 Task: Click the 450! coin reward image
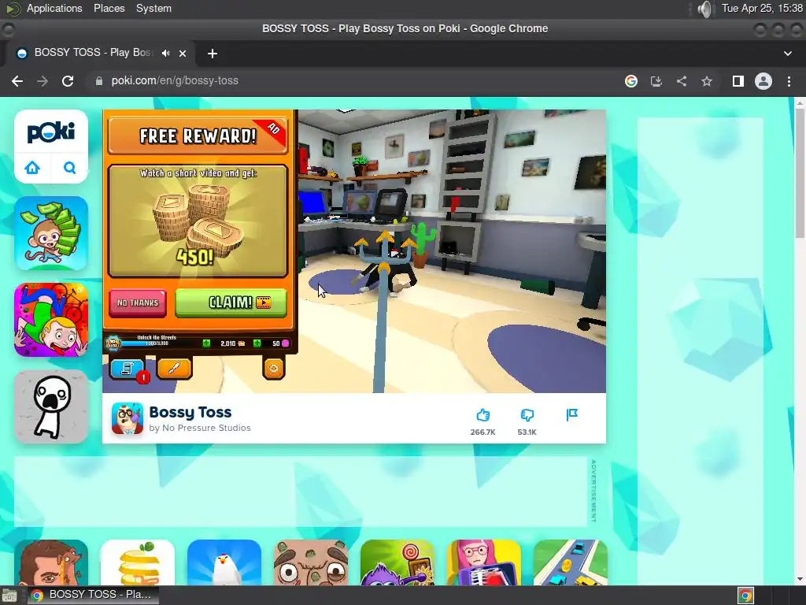coord(198,221)
